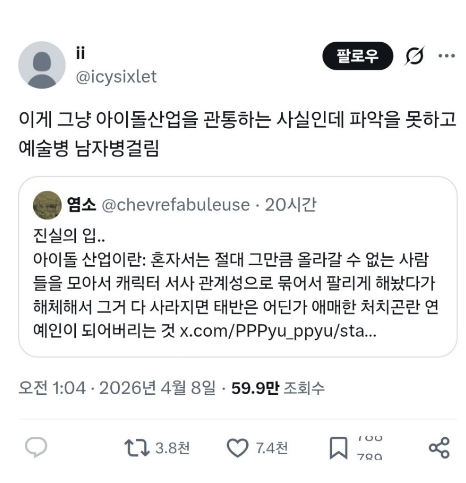Tap the repost arrows icon
This screenshot has width=466, height=483.
tap(137, 448)
